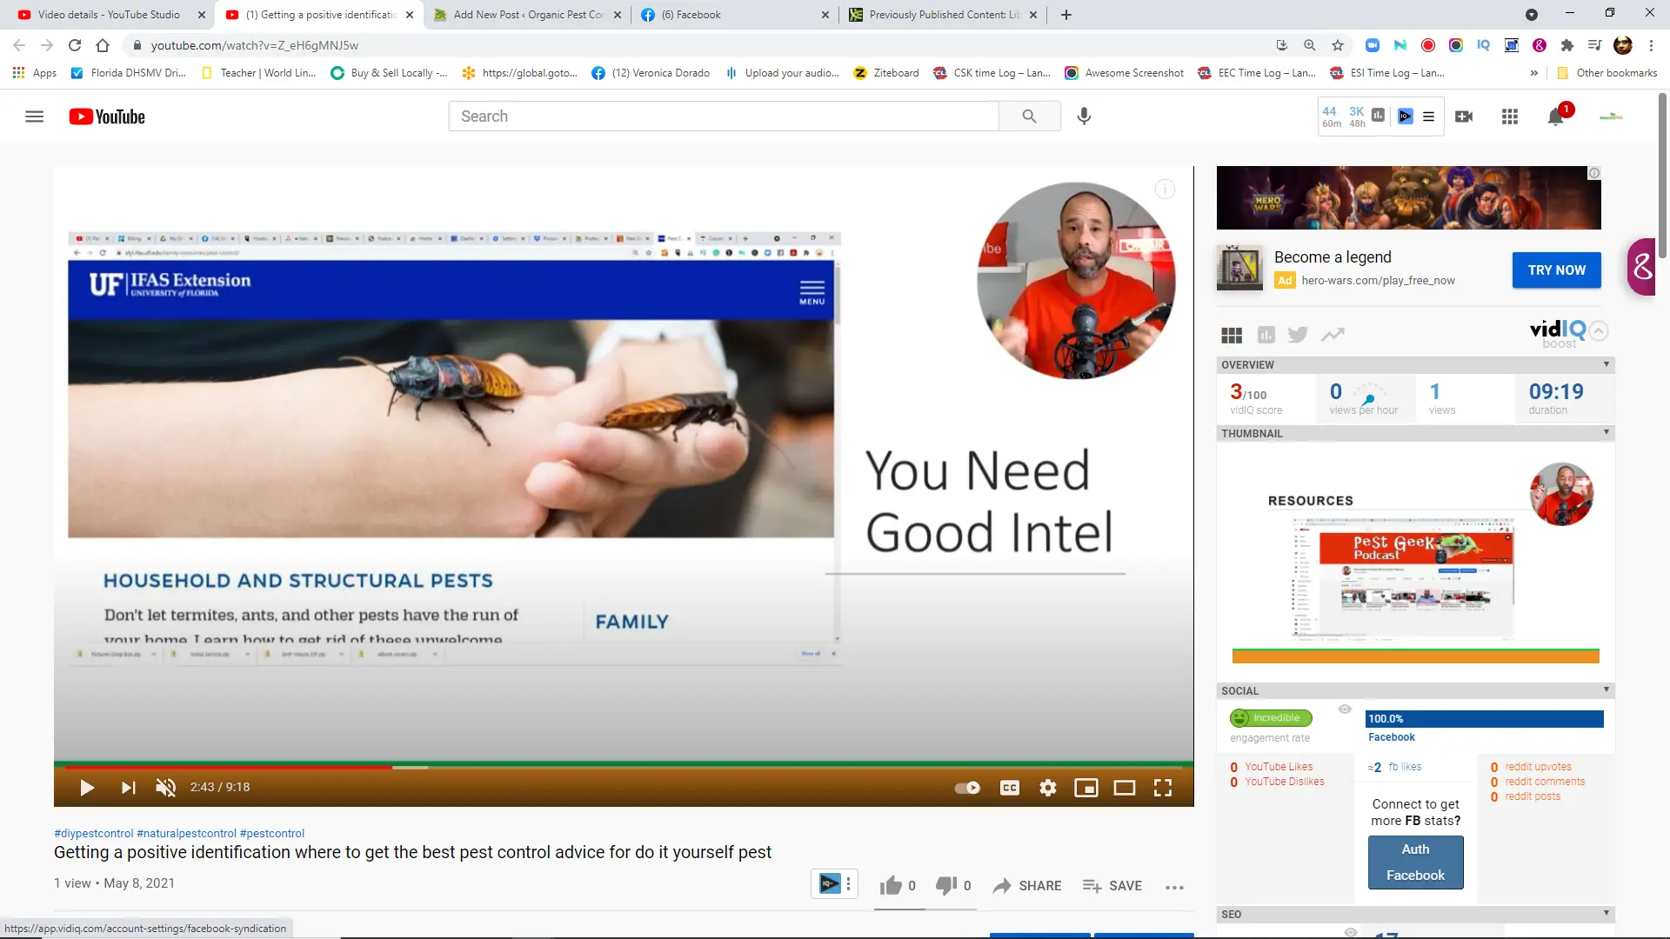This screenshot has height=939, width=1670.
Task: Open the Other bookmarks folder
Action: tap(1607, 73)
